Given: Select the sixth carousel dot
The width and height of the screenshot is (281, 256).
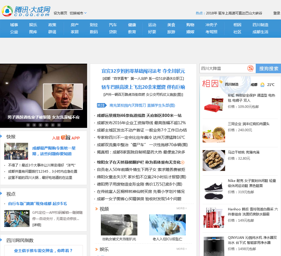Looking at the screenshot, I should (59, 125).
